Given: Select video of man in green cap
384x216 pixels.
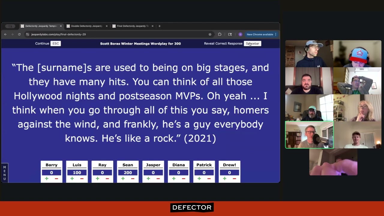Looking at the screenshot, I should [309, 108].
